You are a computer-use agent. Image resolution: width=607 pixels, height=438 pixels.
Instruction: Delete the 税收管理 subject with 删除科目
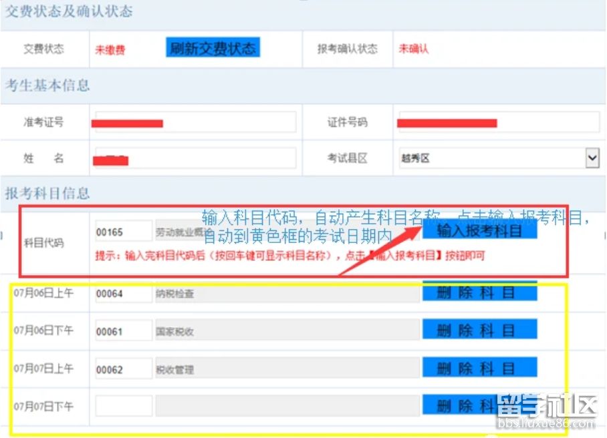(479, 368)
